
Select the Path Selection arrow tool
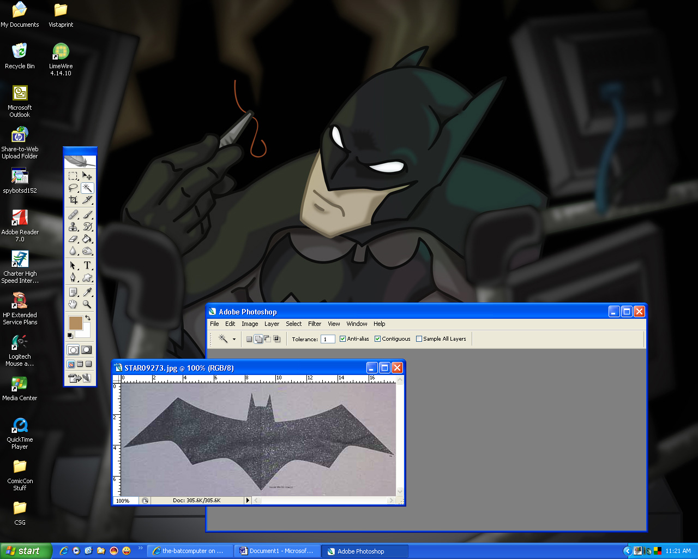[x=73, y=265]
